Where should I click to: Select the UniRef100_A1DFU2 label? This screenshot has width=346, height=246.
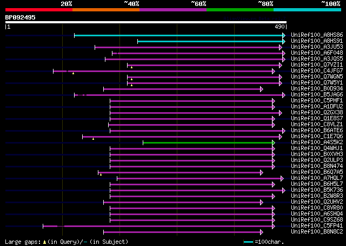click(x=317, y=107)
